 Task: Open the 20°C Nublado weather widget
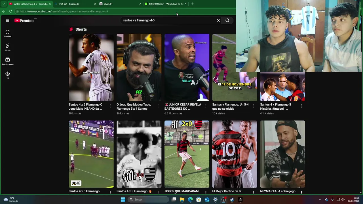[x=11, y=199]
